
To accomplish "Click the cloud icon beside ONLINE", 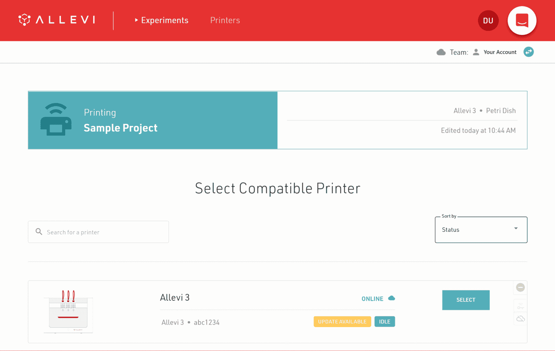I will [392, 298].
